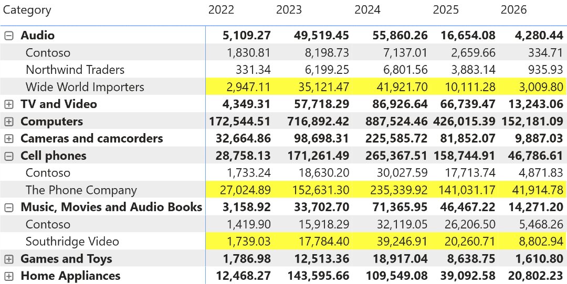Image resolution: width=567 pixels, height=284 pixels.
Task: Click highlighted cell 41,921.70
Action: click(x=402, y=87)
